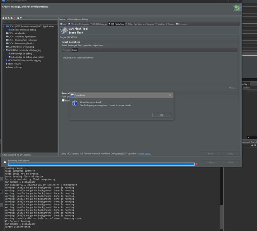Collapse C/C++ (NXP Semiconductors) MCU Application node
This screenshot has width=257, height=231.
4,26
